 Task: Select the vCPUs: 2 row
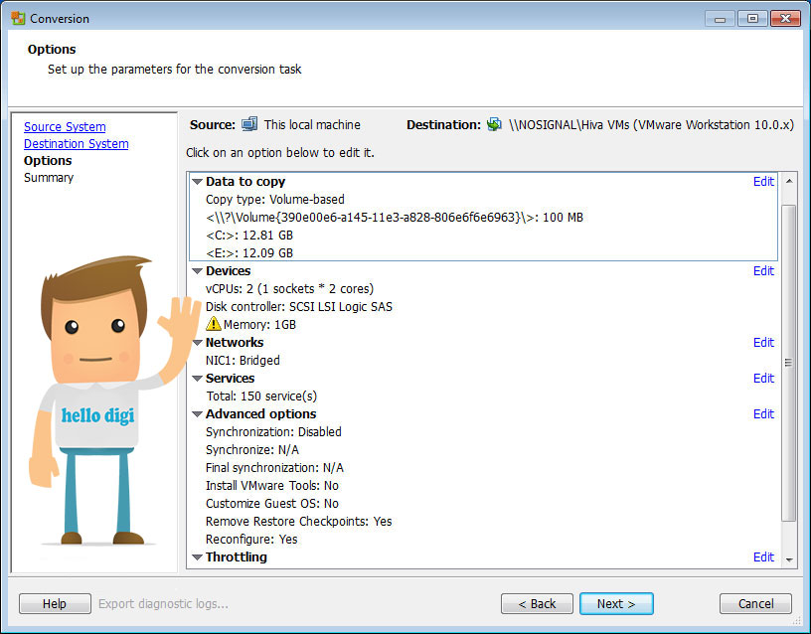click(x=289, y=289)
